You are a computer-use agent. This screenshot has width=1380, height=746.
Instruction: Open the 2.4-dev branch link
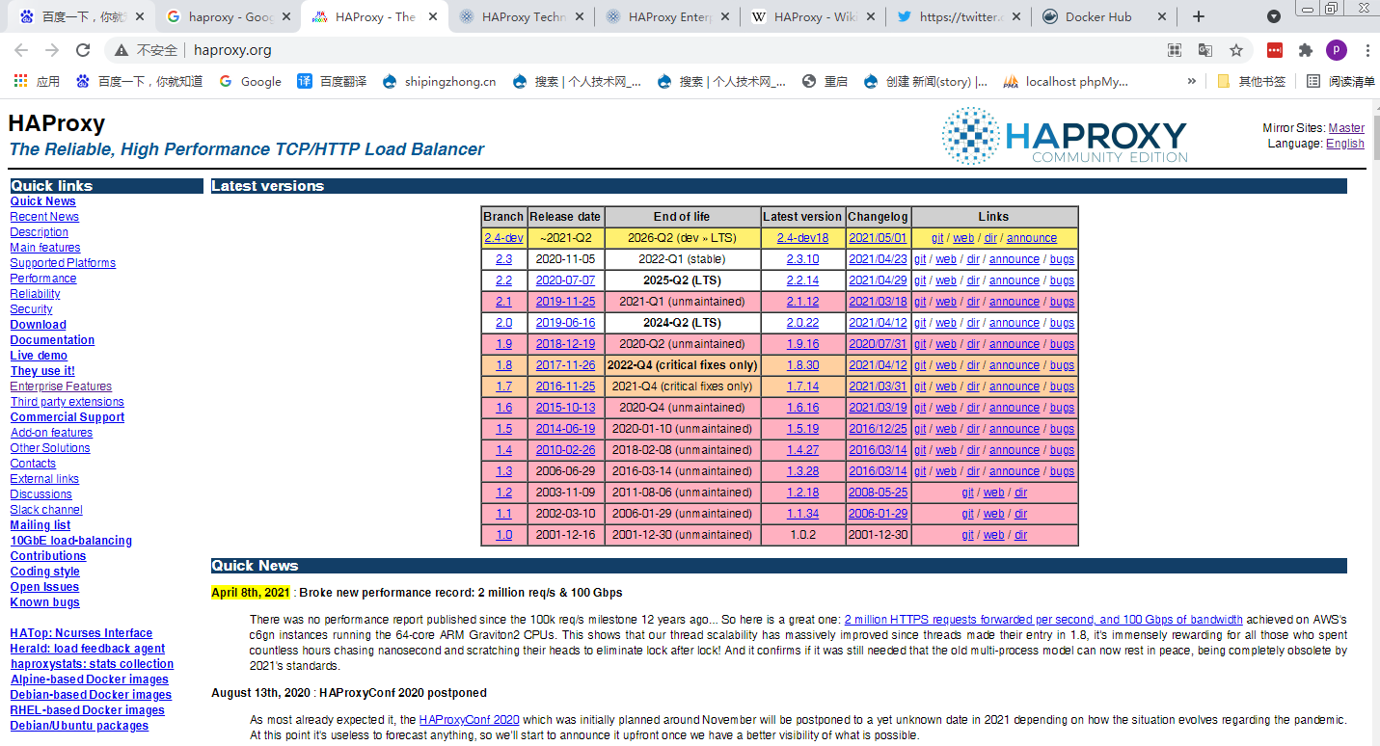[503, 238]
